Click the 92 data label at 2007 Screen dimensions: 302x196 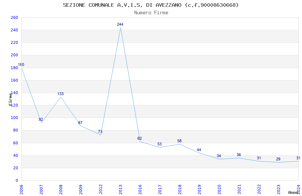[x=41, y=119]
